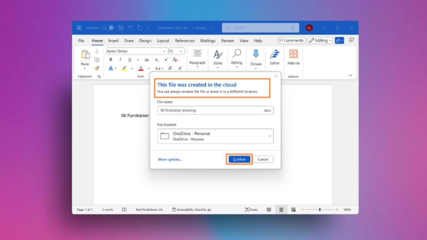Expand the OneDrive - Personal file location dropdown
427x240 pixels.
pyautogui.click(x=215, y=136)
